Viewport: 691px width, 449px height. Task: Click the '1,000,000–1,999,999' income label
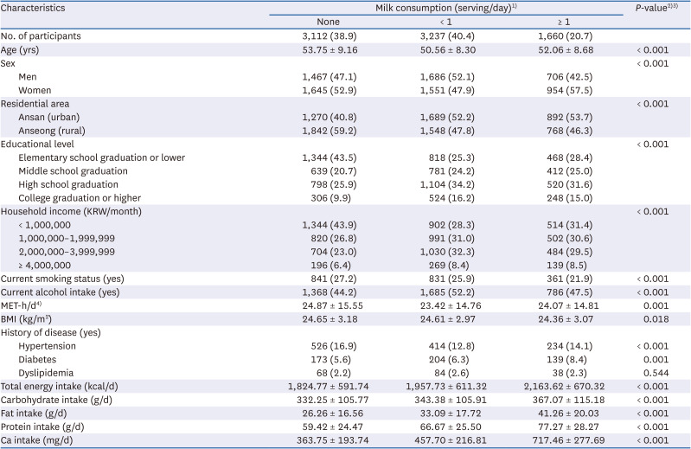coord(67,239)
